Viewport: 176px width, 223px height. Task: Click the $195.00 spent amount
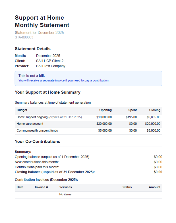[131, 117]
